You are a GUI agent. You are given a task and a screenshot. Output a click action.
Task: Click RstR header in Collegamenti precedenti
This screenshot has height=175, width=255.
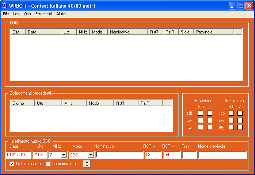coord(150,103)
